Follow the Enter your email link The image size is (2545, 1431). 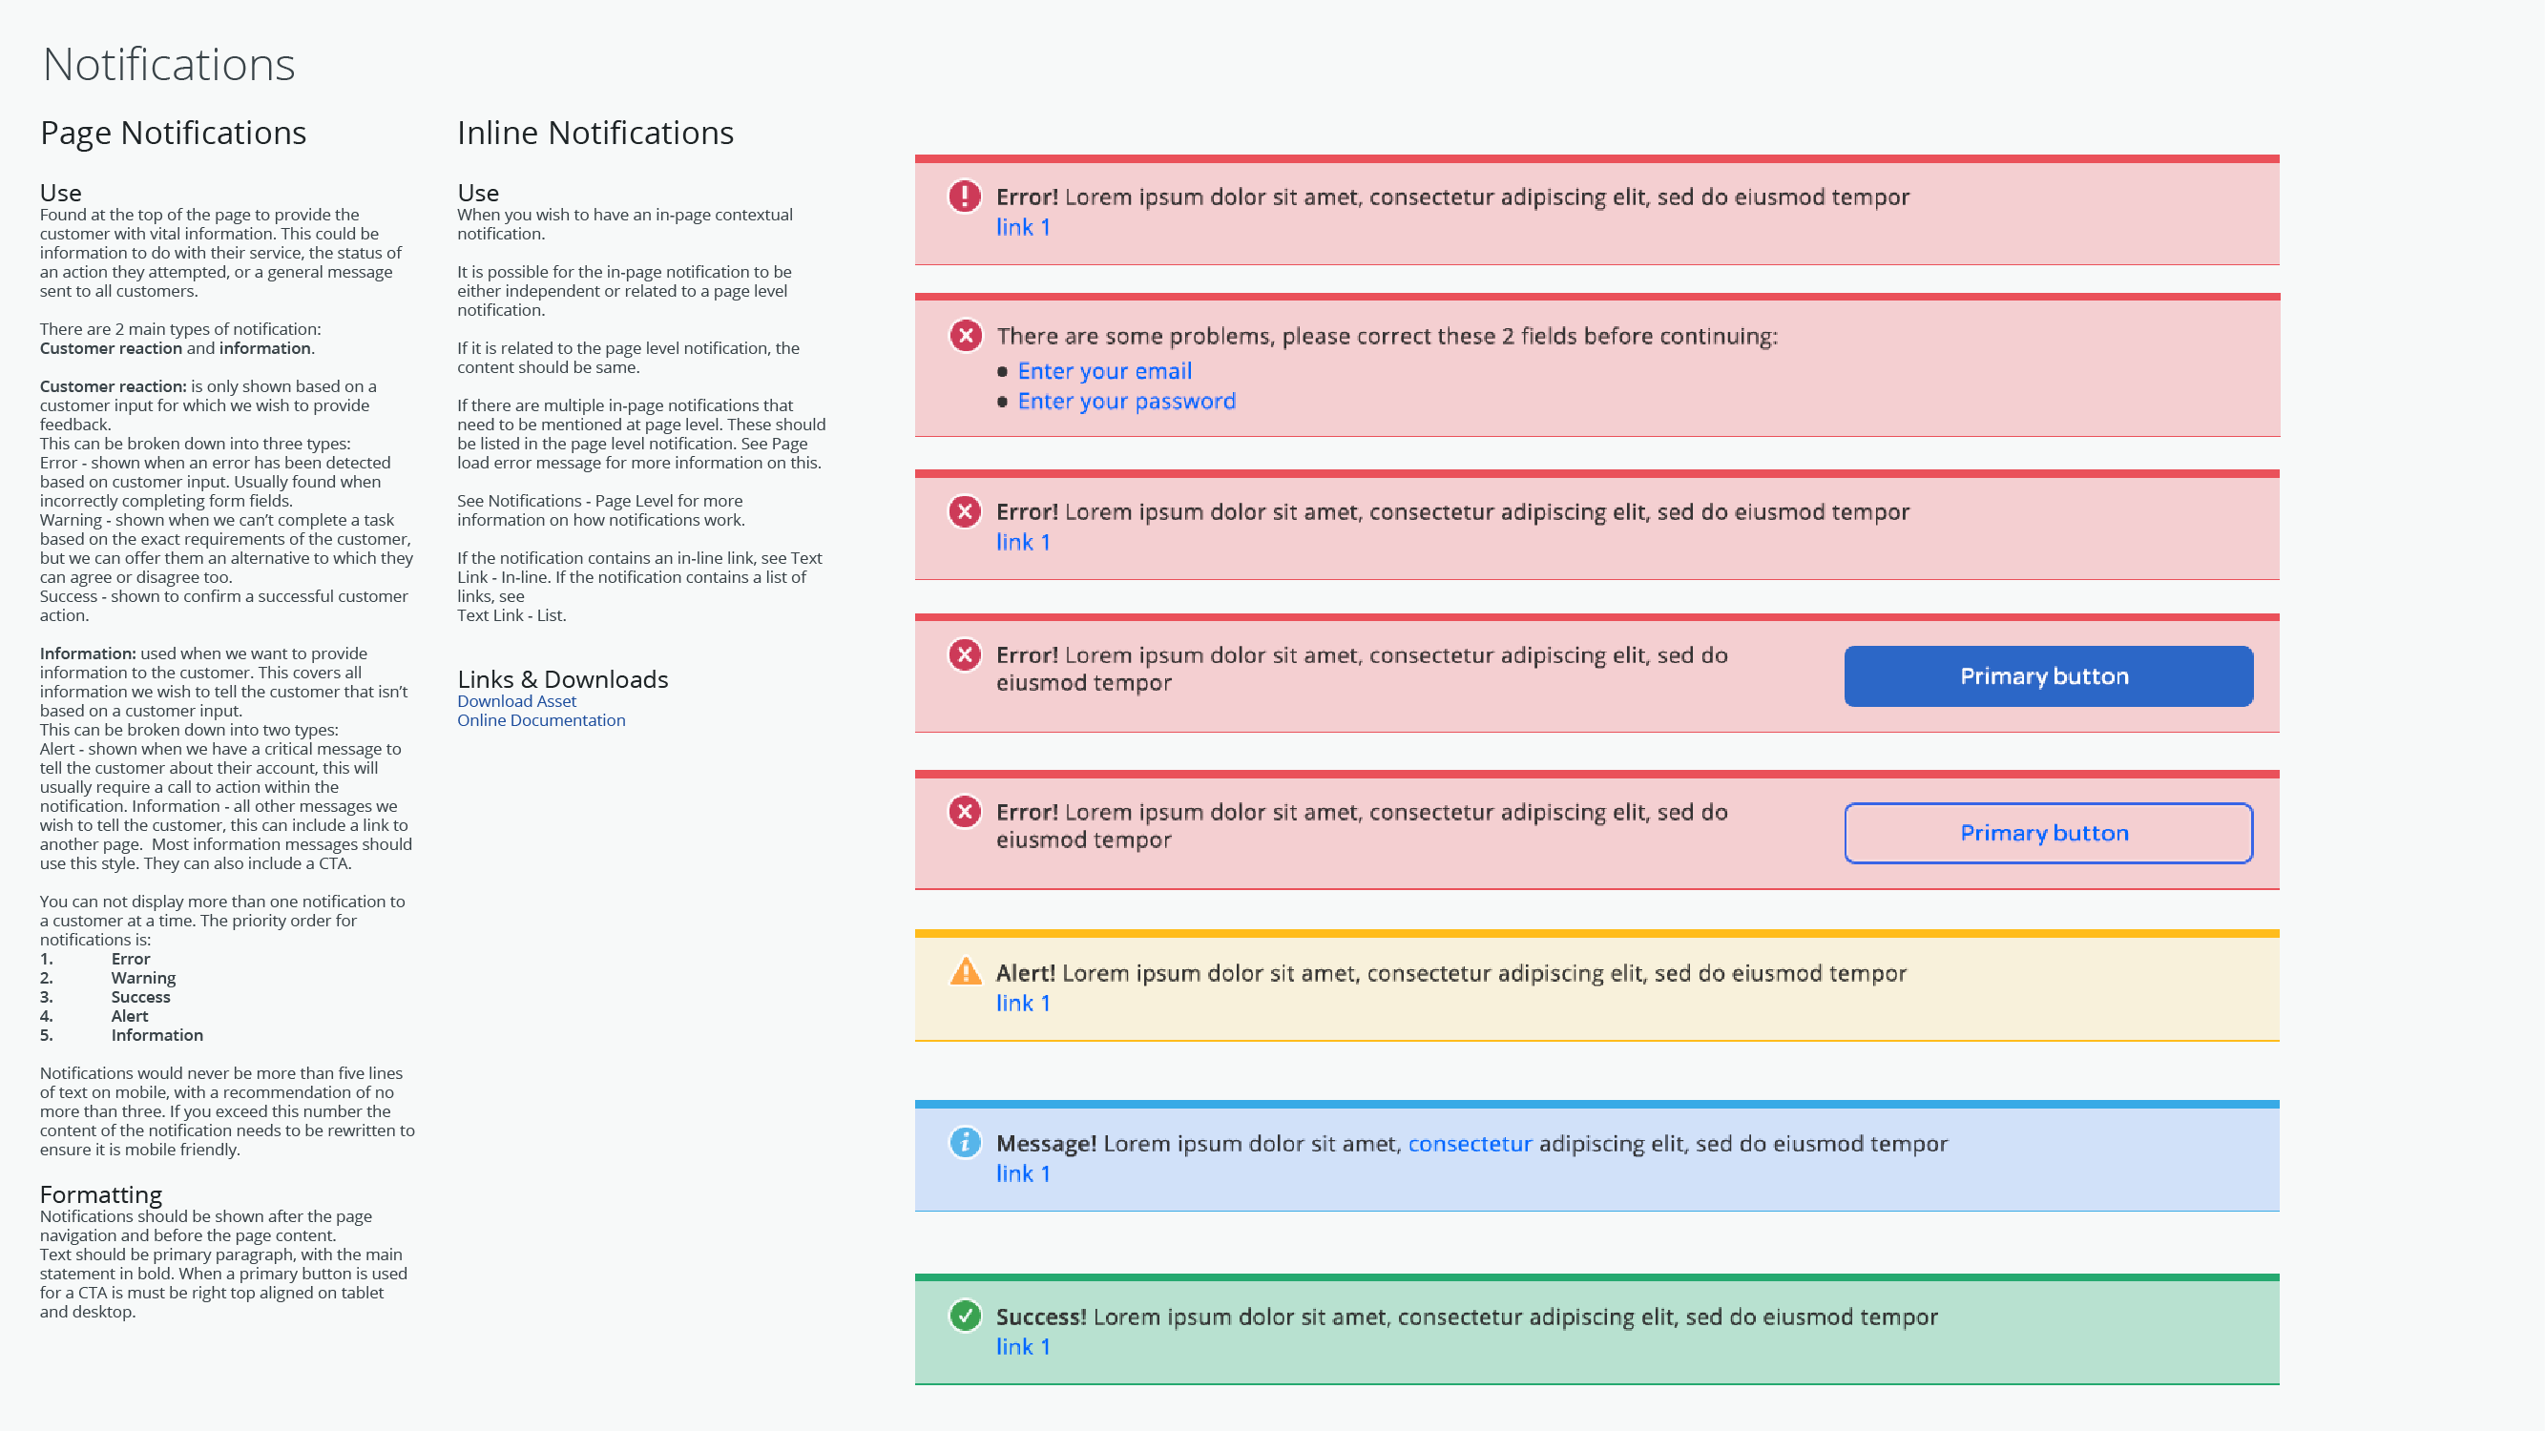(x=1104, y=371)
